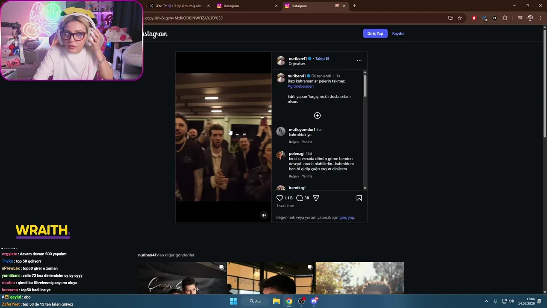Click Beğen under polenzgi's comment

point(294,176)
